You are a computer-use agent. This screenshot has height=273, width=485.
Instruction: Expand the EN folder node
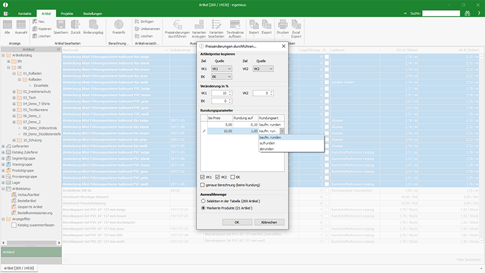click(8, 61)
